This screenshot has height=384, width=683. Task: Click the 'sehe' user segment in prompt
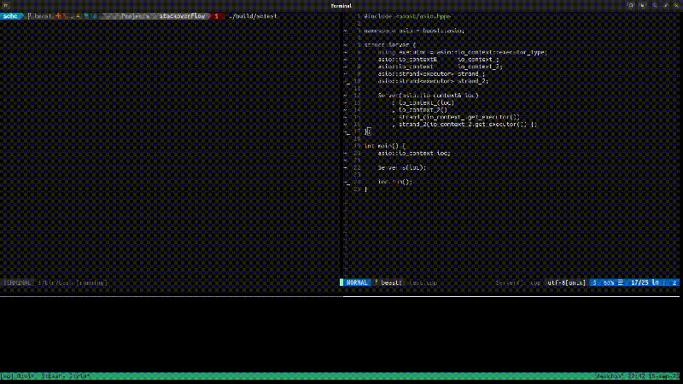click(10, 16)
